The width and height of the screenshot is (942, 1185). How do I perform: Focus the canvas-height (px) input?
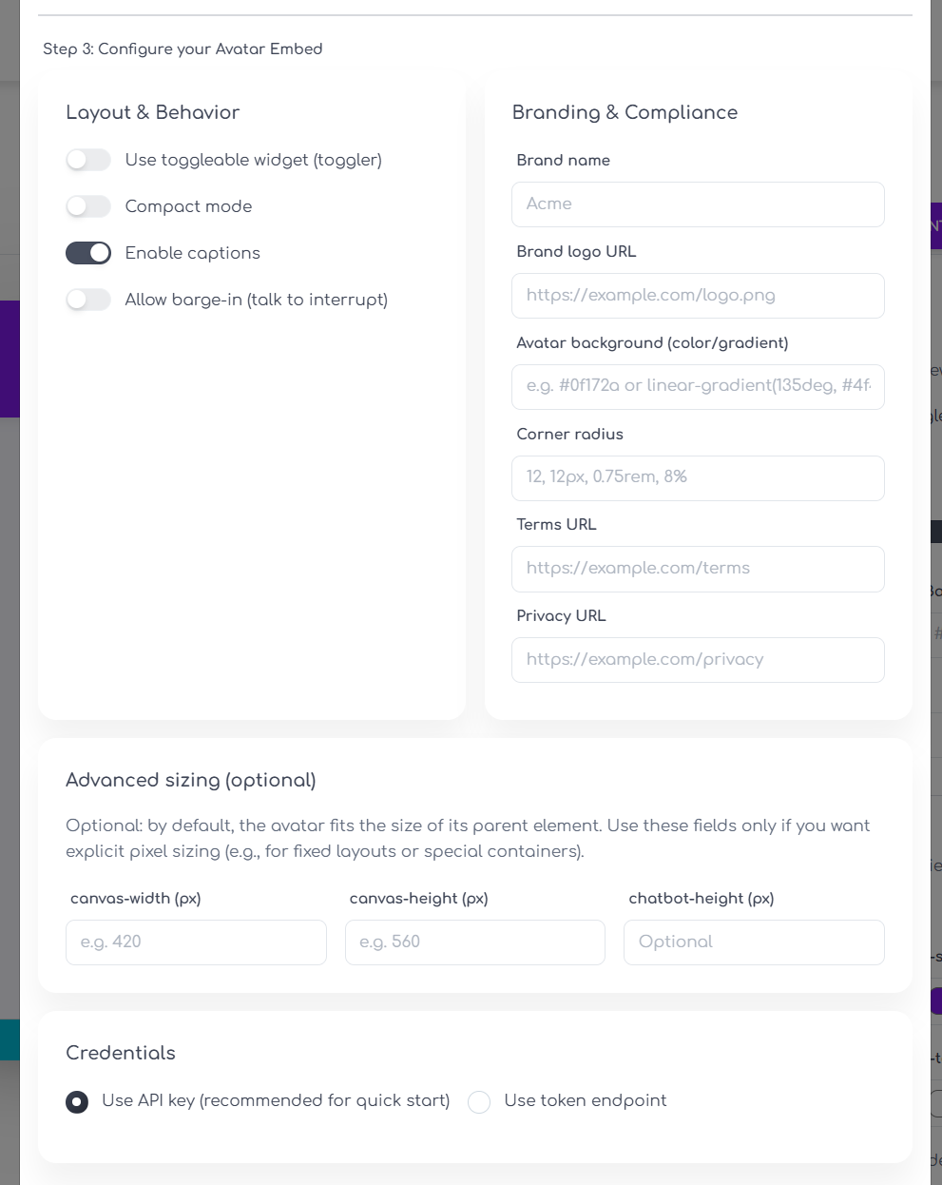(x=474, y=942)
